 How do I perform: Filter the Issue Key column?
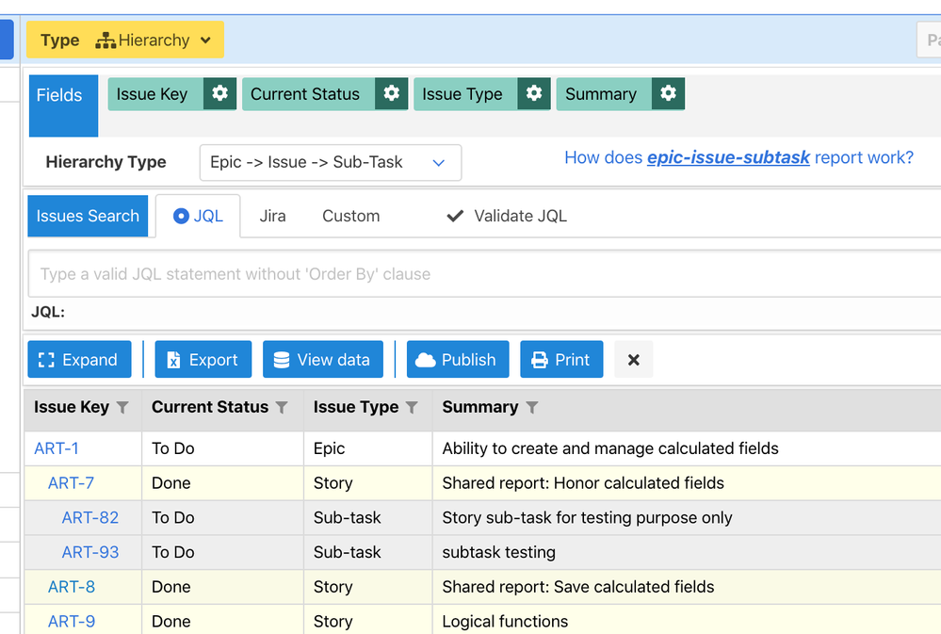coord(122,408)
